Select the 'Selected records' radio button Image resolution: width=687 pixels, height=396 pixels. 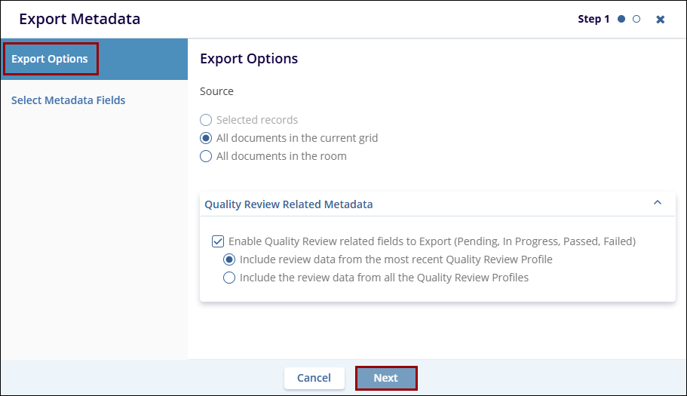pyautogui.click(x=206, y=120)
